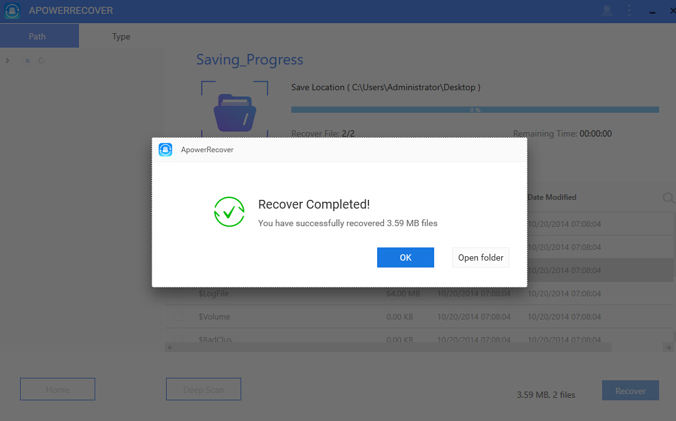Click the green checkmark success icon
The width and height of the screenshot is (676, 421).
[x=229, y=212]
